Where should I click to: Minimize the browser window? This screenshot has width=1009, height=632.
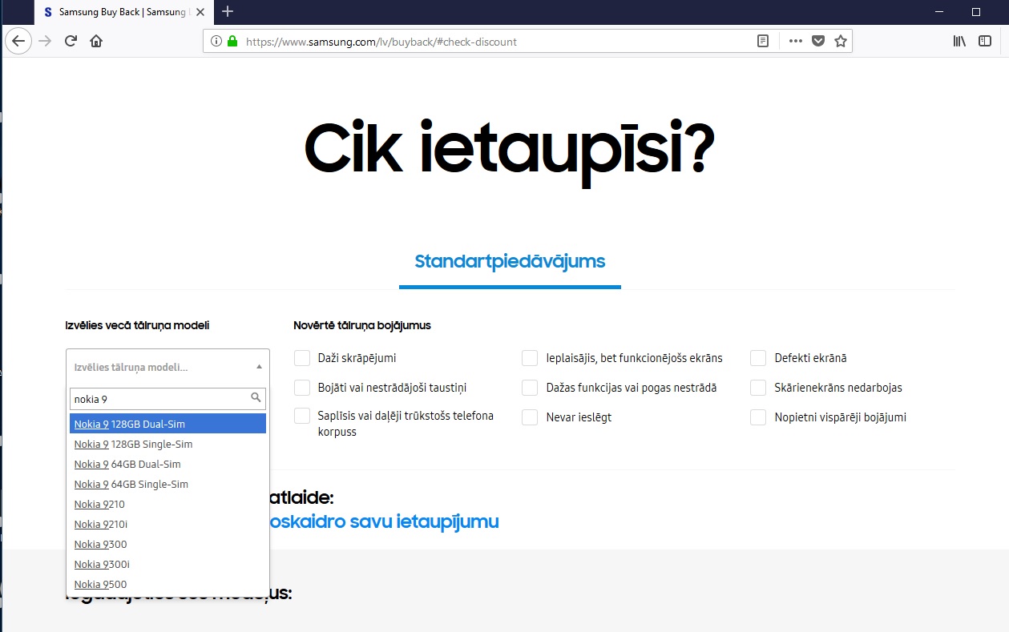(938, 12)
